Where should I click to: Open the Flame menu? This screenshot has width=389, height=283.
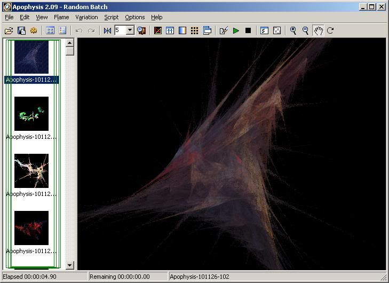(61, 17)
